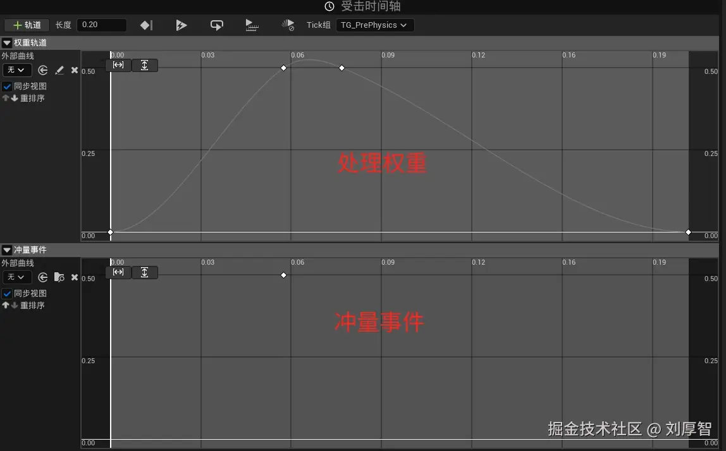Open 外部曲线 dropdown in 冲量事件 track
This screenshot has width=726, height=451.
pos(16,277)
